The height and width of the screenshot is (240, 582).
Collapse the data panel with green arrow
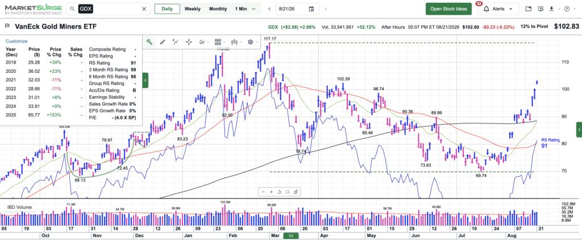click(x=145, y=80)
